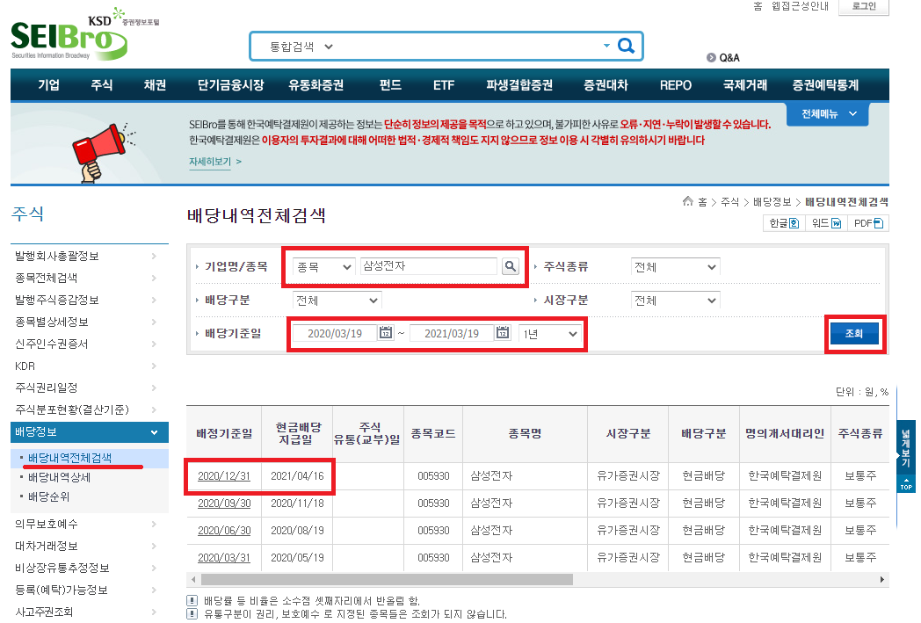Click the 조회 search button
The width and height of the screenshot is (921, 623).
[x=854, y=334]
